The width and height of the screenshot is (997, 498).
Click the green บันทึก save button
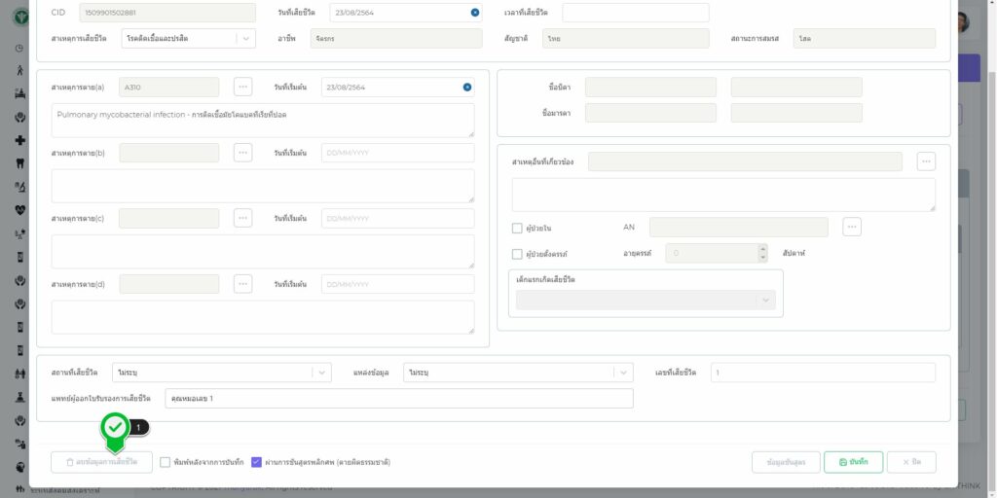pyautogui.click(x=853, y=462)
